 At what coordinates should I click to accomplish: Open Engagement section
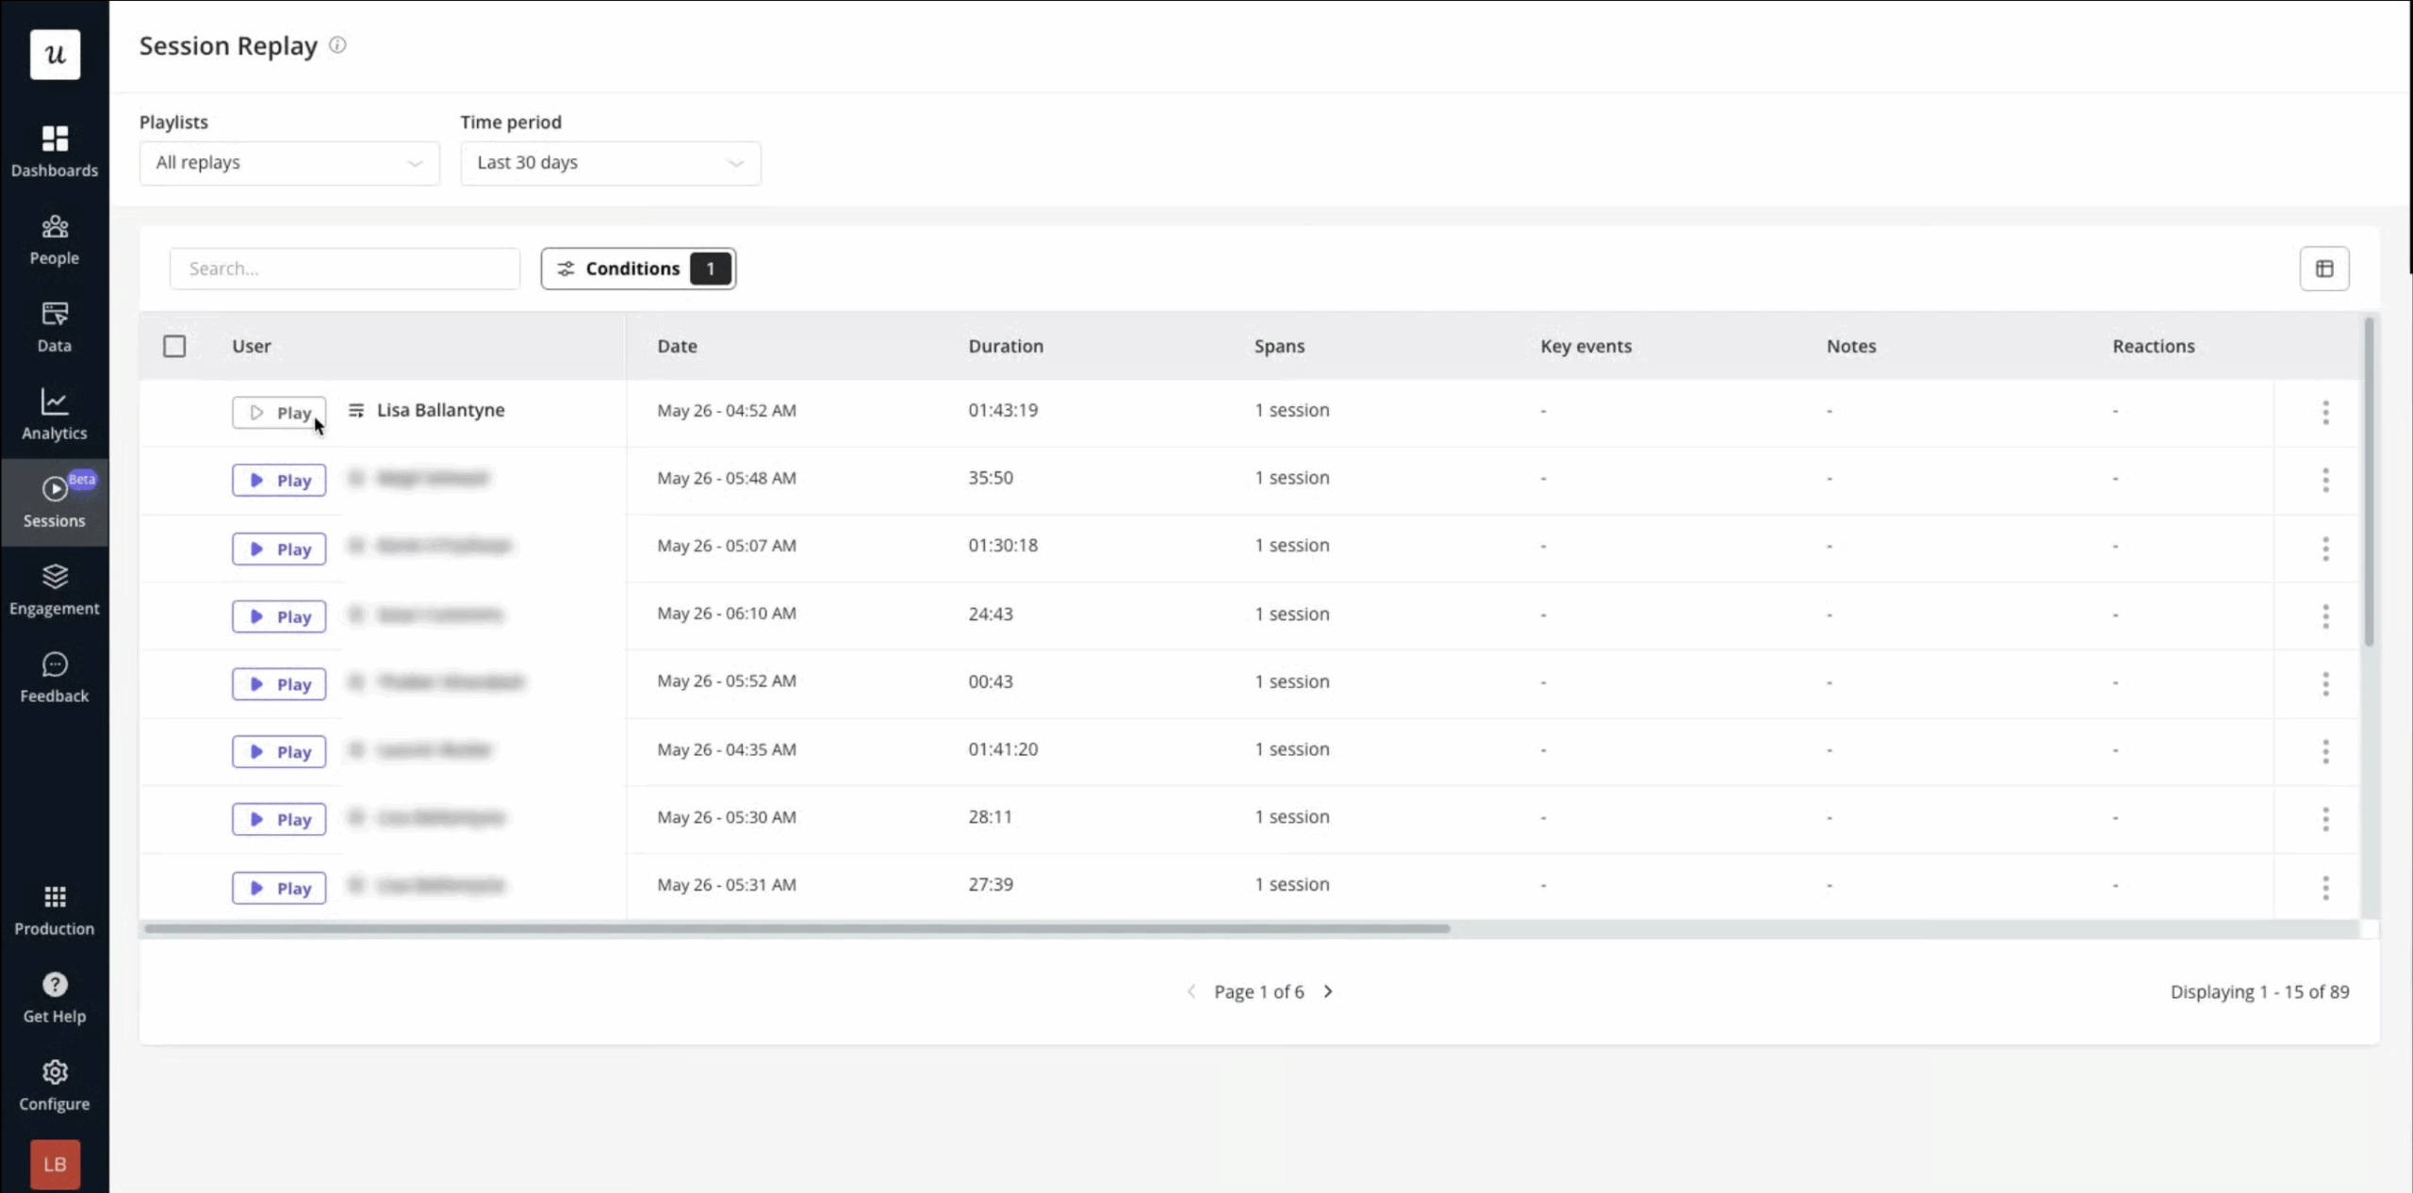tap(55, 590)
